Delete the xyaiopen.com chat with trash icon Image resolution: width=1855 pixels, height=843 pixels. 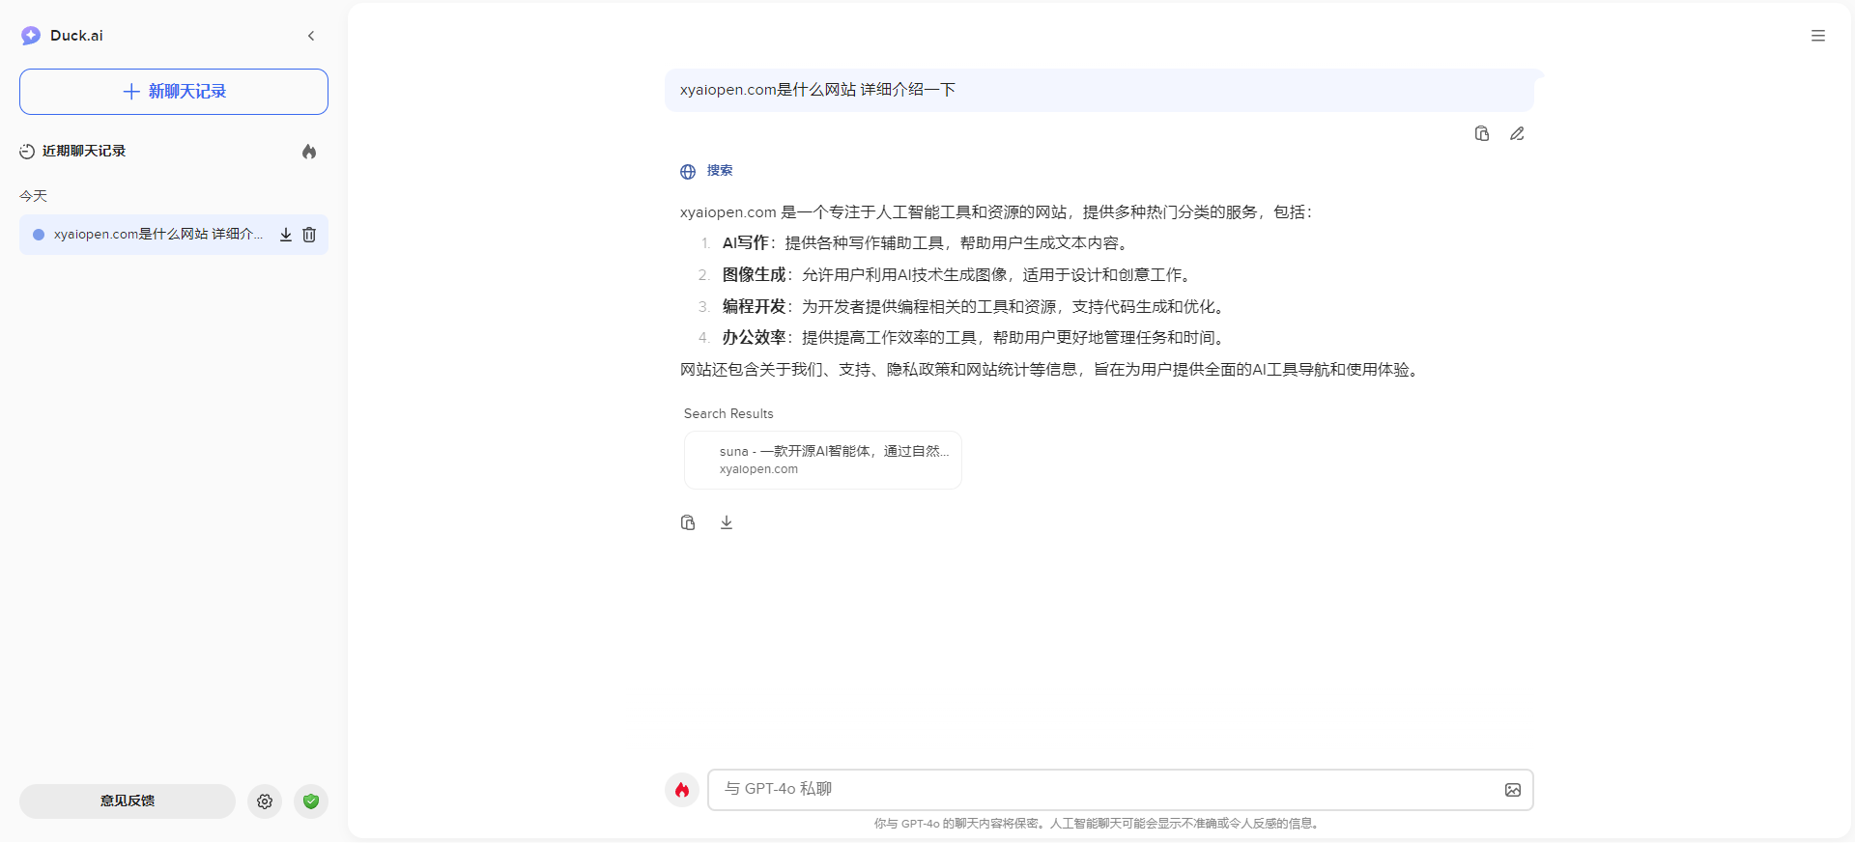(x=309, y=235)
